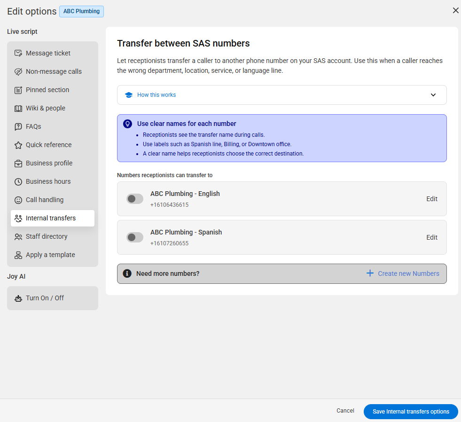The height and width of the screenshot is (422, 461).
Task: Go to Pinned section settings
Action: click(53, 90)
